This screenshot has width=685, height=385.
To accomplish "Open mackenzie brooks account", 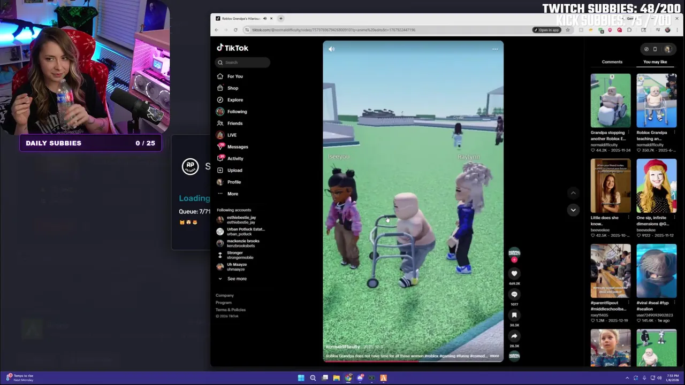I will (x=238, y=243).
